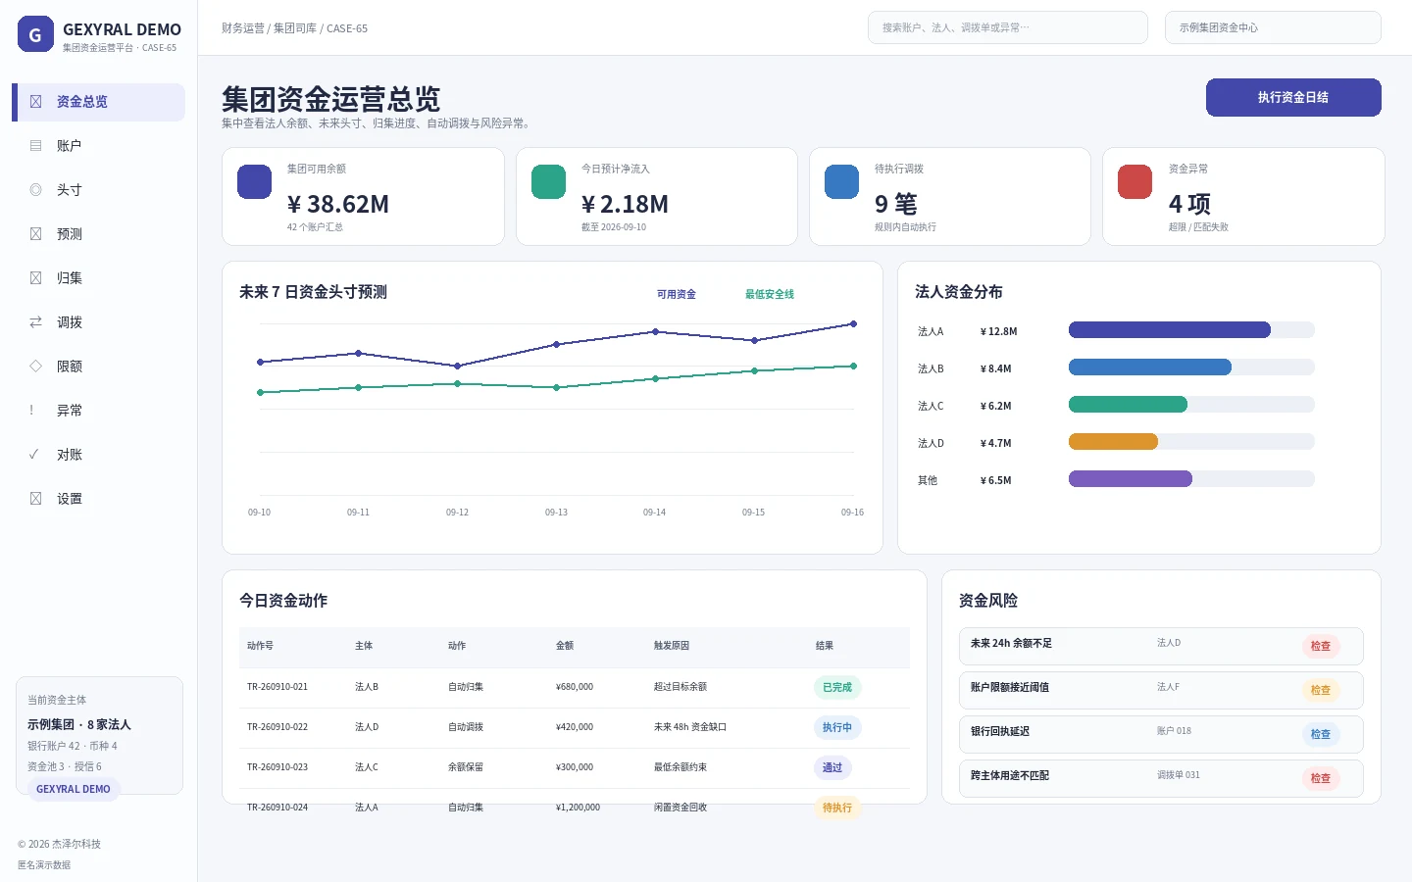Click 检查 for 银行回执延迟

pyautogui.click(x=1321, y=734)
